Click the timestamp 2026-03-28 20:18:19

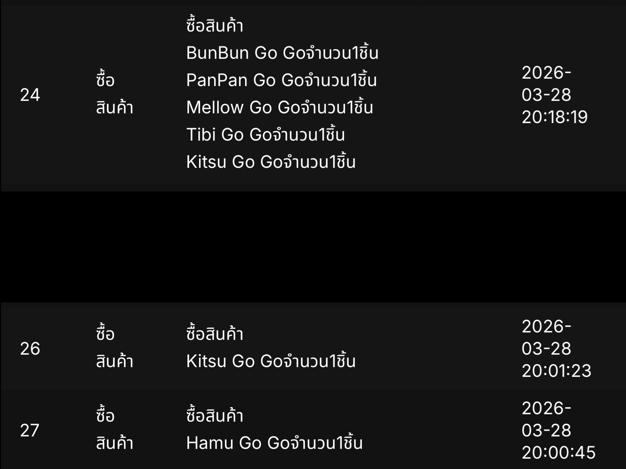555,95
